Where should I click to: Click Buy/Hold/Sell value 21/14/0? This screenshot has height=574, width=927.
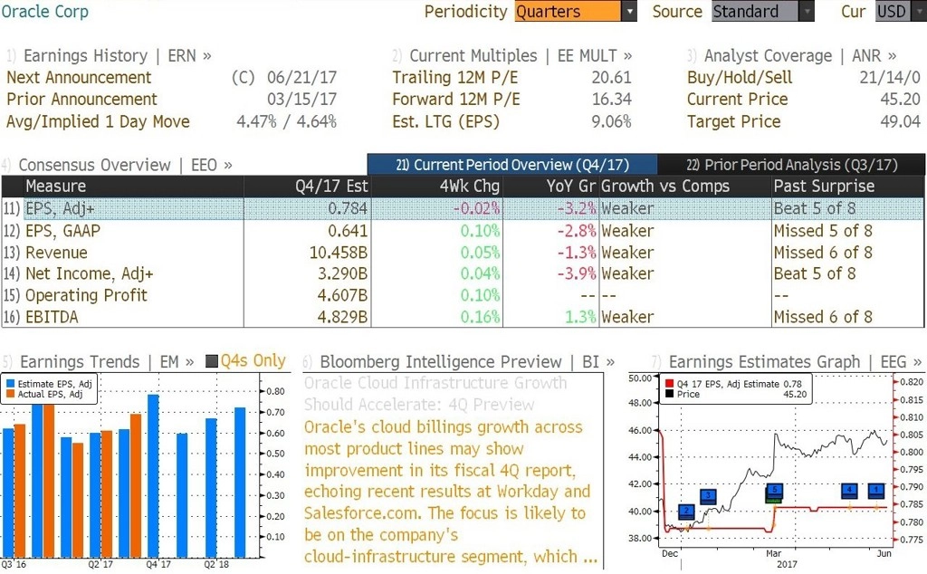tap(890, 78)
